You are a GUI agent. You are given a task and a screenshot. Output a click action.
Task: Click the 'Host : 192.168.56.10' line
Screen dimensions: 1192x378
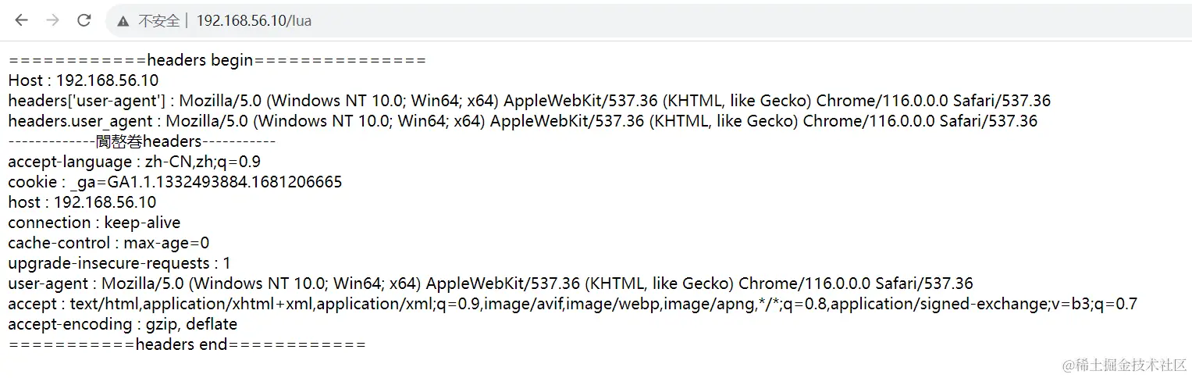tap(84, 80)
